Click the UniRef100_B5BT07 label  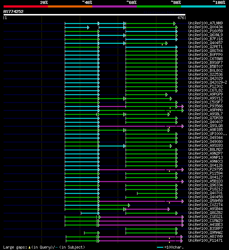point(205,66)
